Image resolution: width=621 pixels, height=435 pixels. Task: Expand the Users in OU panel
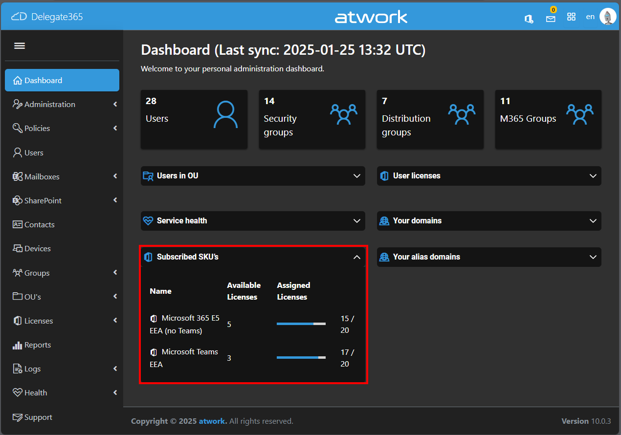(357, 176)
